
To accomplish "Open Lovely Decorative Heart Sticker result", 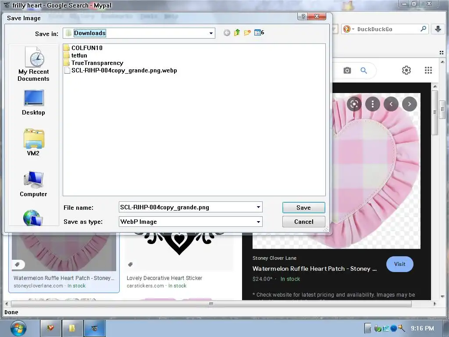I will point(164,278).
